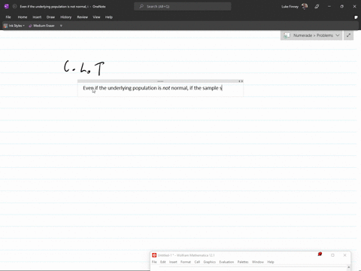The image size is (361, 271).
Task: Open Mathematica's Insert menu
Action: (173, 262)
